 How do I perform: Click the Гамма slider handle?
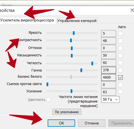point(81,70)
